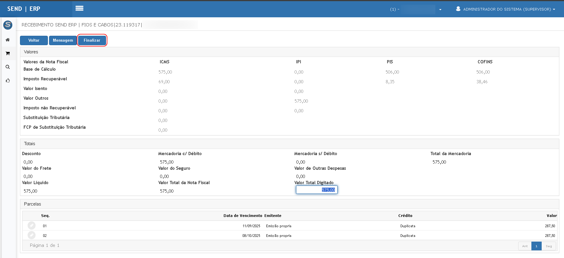Edit installment 02 with pencil icon
This screenshot has width=564, height=258.
tap(31, 235)
